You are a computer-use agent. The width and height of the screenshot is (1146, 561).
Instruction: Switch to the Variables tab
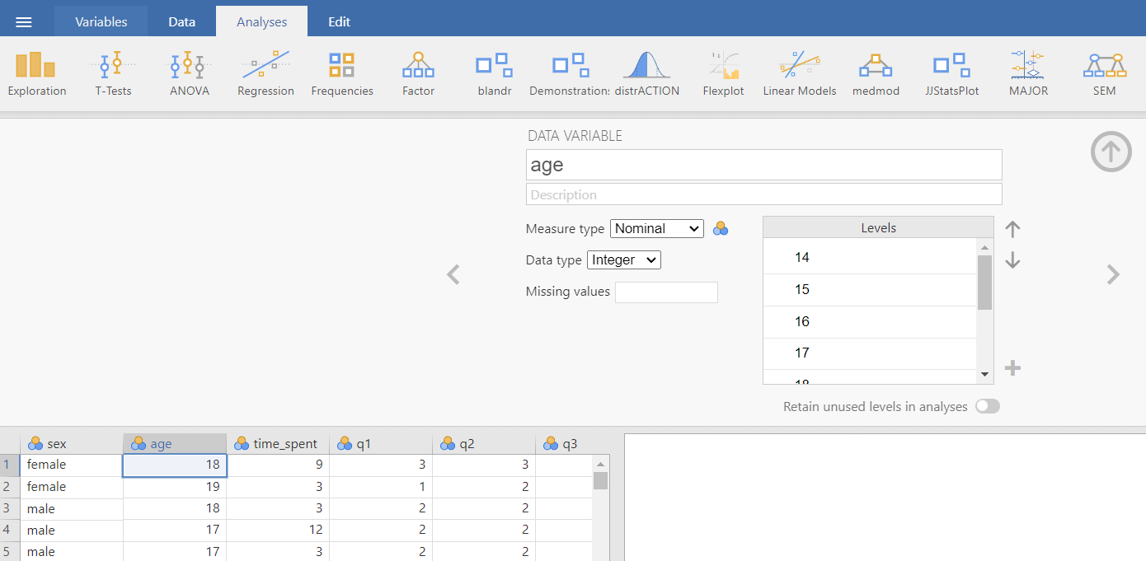(x=101, y=22)
